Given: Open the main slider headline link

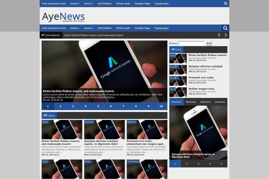Looking at the screenshot, I should pyautogui.click(x=78, y=91).
